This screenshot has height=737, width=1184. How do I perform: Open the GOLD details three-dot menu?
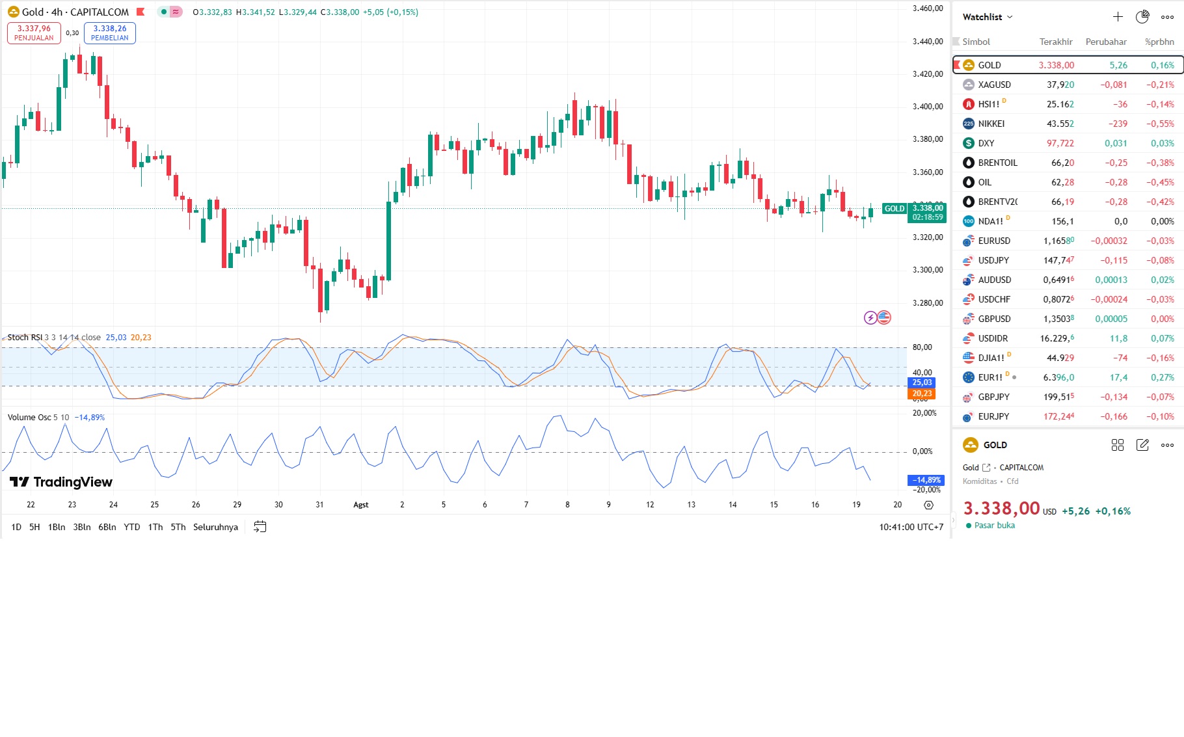click(1168, 445)
